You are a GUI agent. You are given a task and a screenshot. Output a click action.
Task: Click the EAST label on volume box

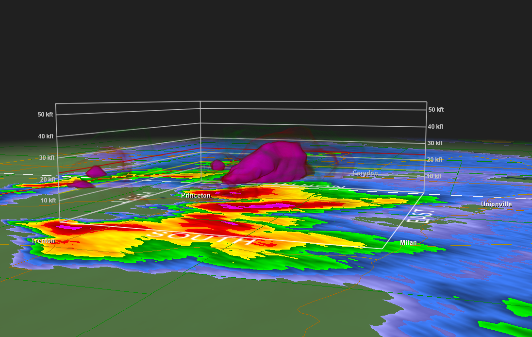(420, 216)
